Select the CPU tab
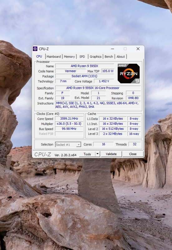This screenshot has width=172, height=250. click(x=39, y=57)
